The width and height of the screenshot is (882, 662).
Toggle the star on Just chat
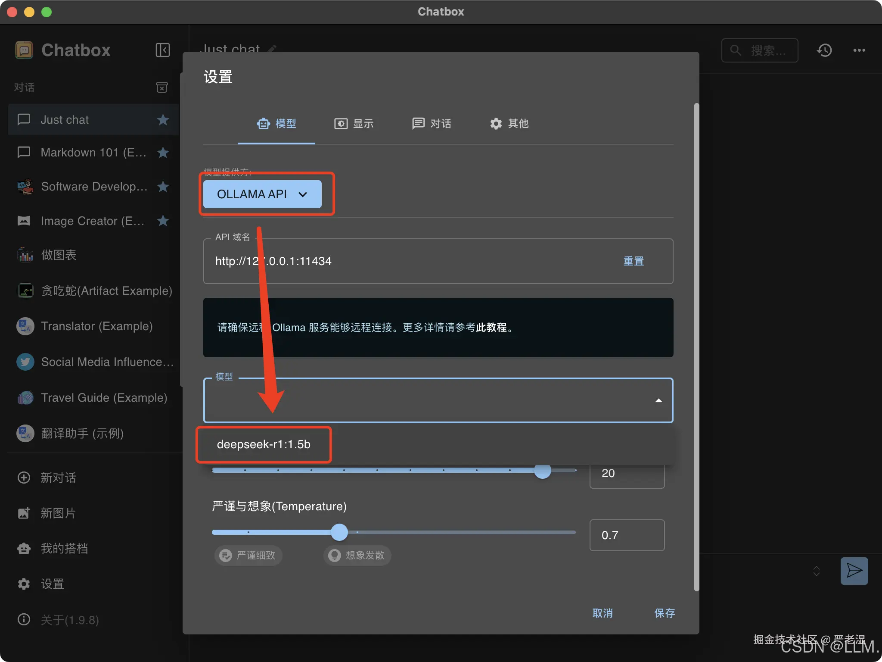tap(163, 119)
